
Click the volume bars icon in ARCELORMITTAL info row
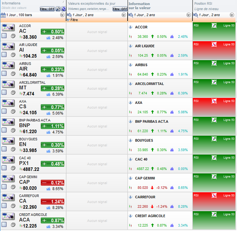pyautogui.click(x=172, y=93)
